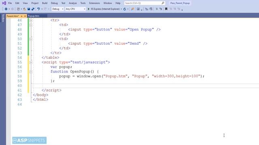This screenshot has height=145, width=259.
Task: Open the Project menu
Action: (x=35, y=3)
